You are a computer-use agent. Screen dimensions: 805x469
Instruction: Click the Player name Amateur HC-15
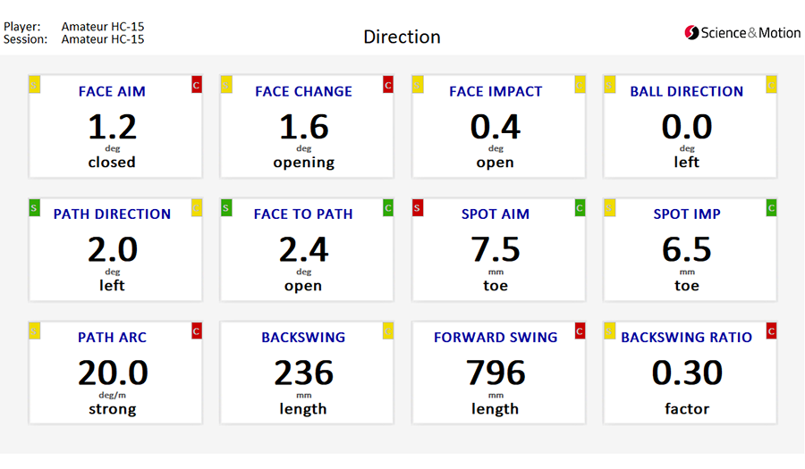(x=103, y=26)
